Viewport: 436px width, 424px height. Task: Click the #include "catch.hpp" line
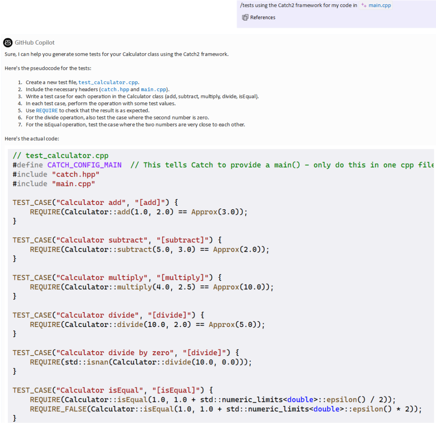(56, 174)
